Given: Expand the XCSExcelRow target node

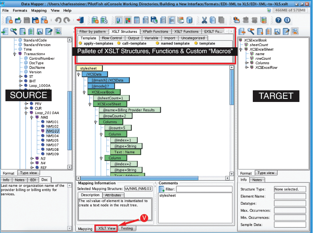Looking at the screenshot, I should pos(247,67).
